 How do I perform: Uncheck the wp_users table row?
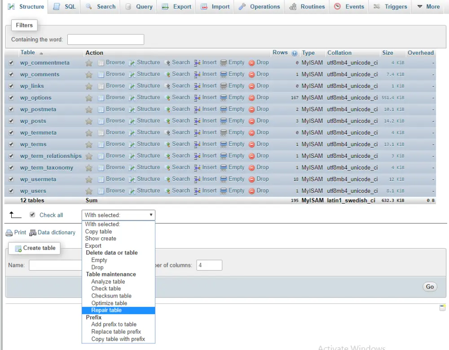(11, 190)
